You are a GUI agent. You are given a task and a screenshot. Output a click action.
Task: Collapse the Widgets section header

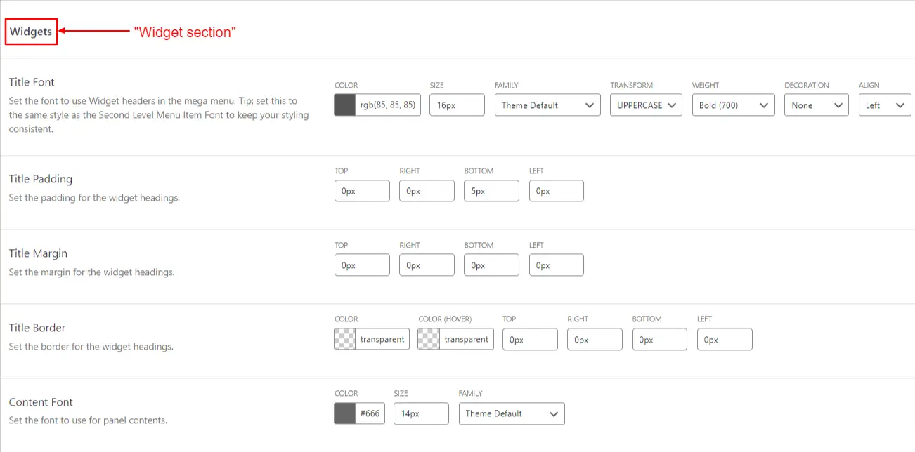(31, 31)
